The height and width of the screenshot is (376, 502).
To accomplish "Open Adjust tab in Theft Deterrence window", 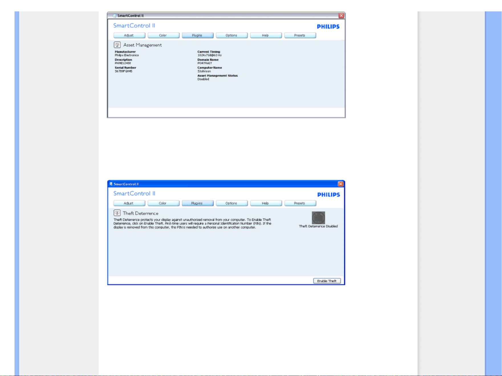I will pyautogui.click(x=129, y=203).
